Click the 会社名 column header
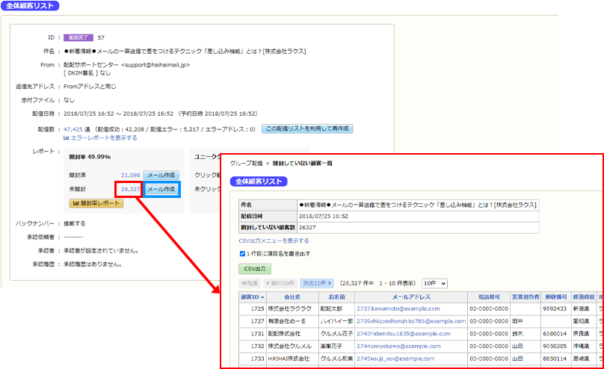The image size is (604, 369). pyautogui.click(x=292, y=297)
